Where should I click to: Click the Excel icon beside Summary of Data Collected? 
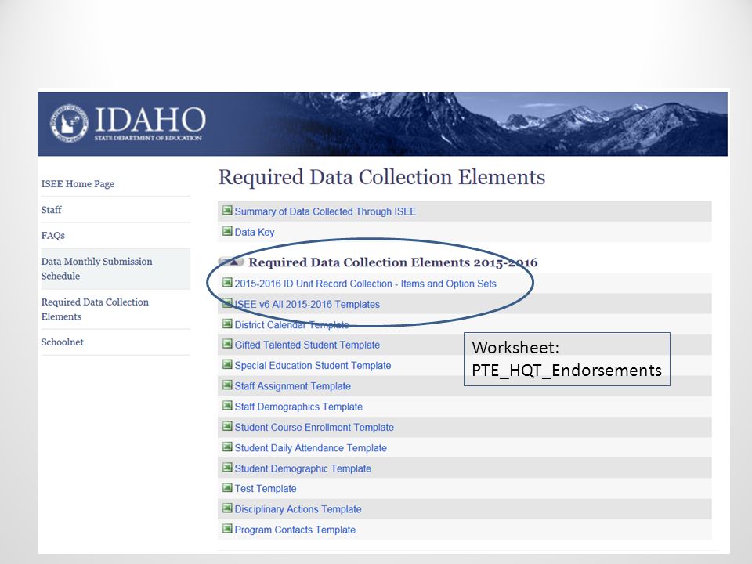tap(227, 211)
